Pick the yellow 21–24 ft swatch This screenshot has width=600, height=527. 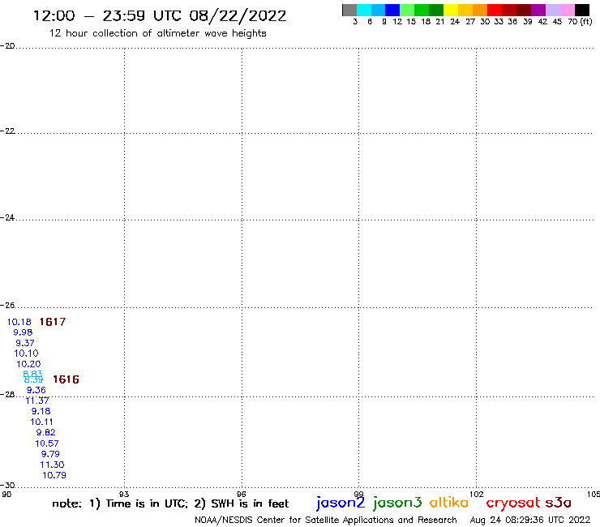pos(451,10)
